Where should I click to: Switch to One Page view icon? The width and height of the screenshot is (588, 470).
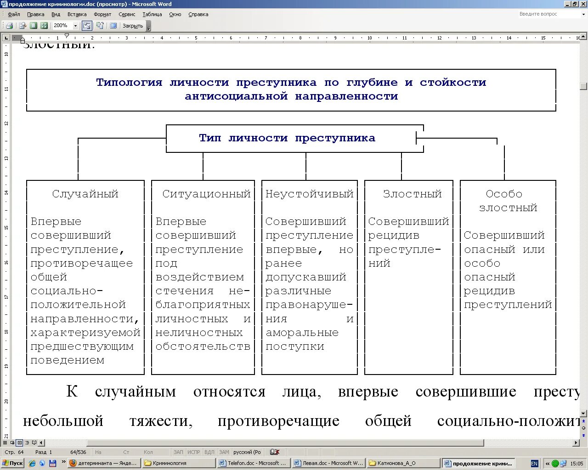pyautogui.click(x=34, y=25)
